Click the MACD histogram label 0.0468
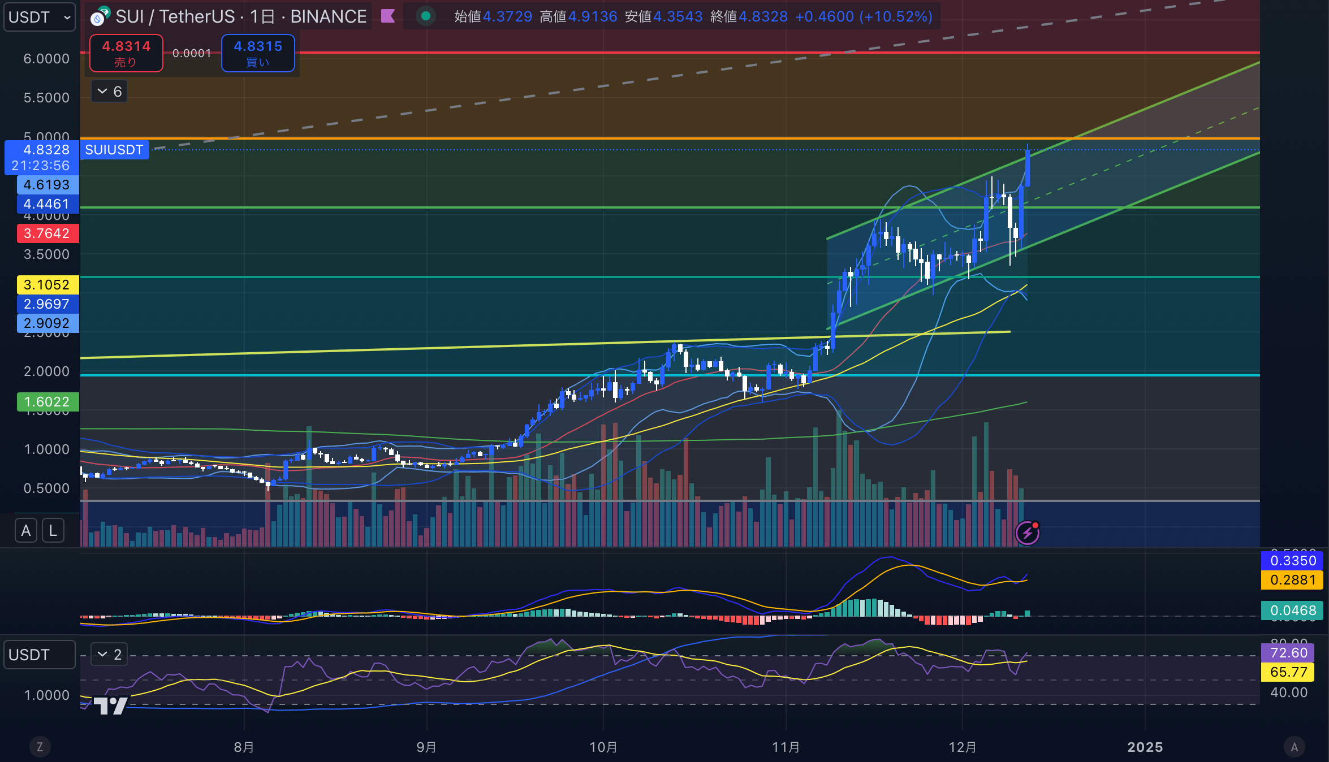The width and height of the screenshot is (1329, 762). [x=1292, y=611]
